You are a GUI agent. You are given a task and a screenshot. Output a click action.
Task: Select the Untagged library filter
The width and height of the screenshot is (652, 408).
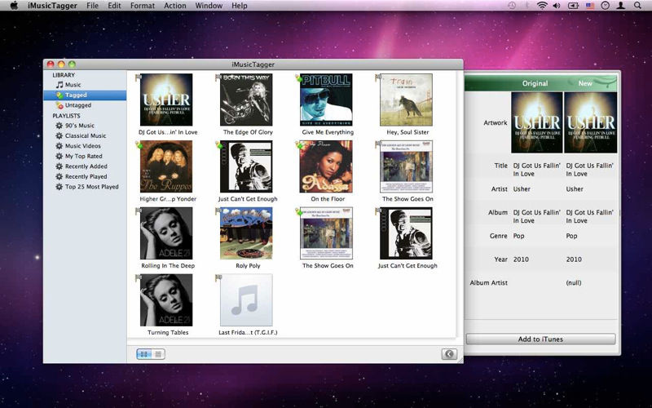77,105
